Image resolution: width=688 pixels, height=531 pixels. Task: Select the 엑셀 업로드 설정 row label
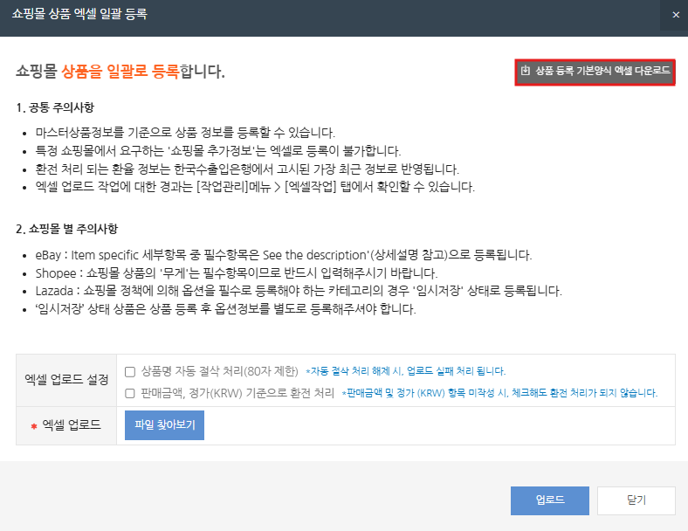pyautogui.click(x=66, y=380)
